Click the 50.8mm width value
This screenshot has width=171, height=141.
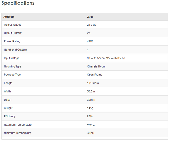coord(92,91)
